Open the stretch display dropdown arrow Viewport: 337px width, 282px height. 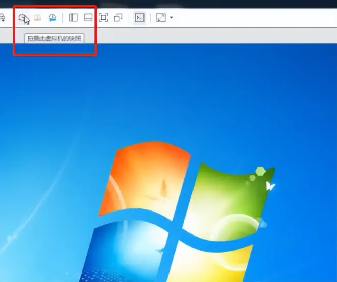click(171, 18)
